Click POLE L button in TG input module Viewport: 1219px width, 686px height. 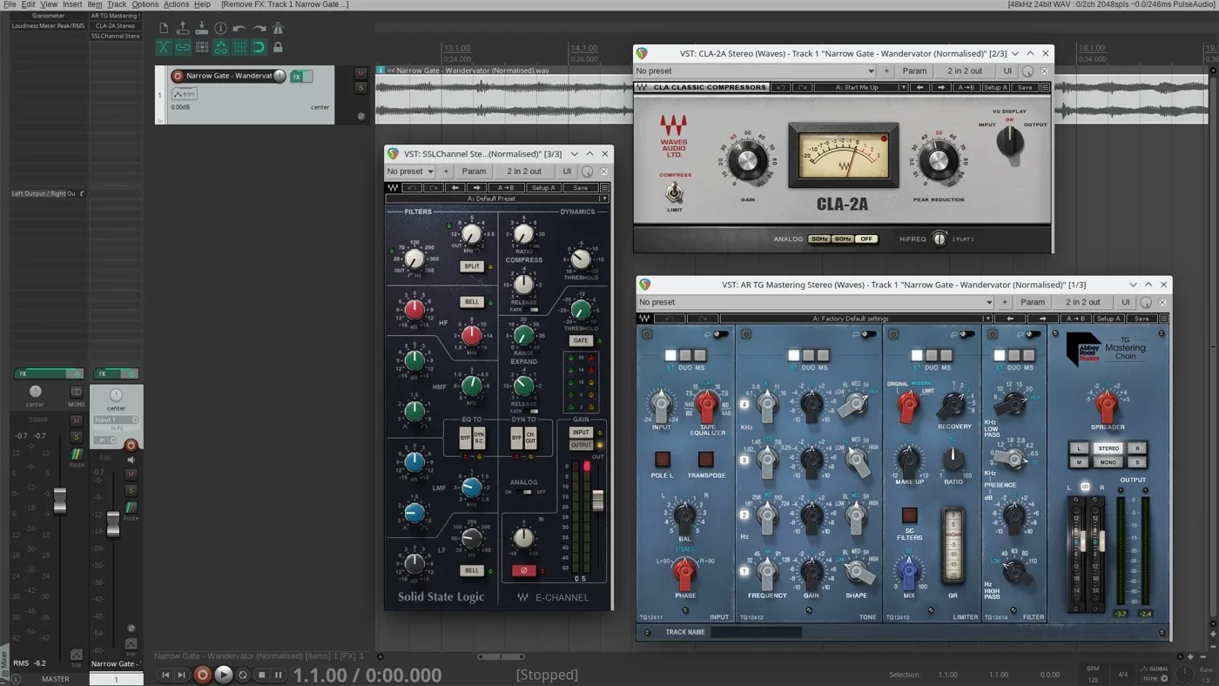[x=663, y=459]
